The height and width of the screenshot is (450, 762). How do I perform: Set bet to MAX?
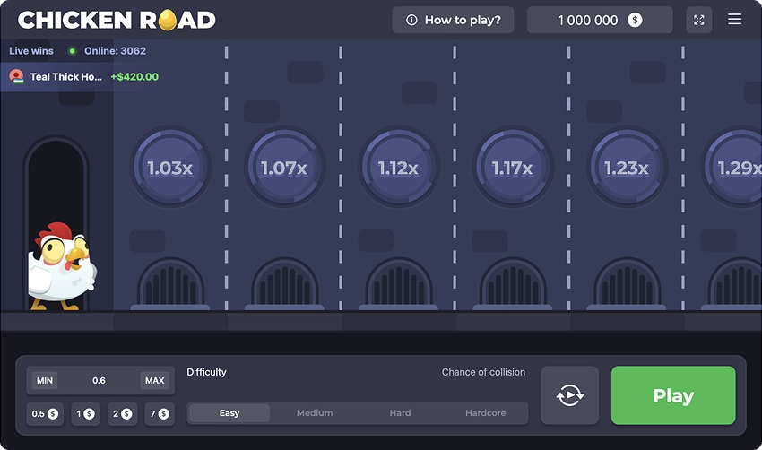(155, 381)
